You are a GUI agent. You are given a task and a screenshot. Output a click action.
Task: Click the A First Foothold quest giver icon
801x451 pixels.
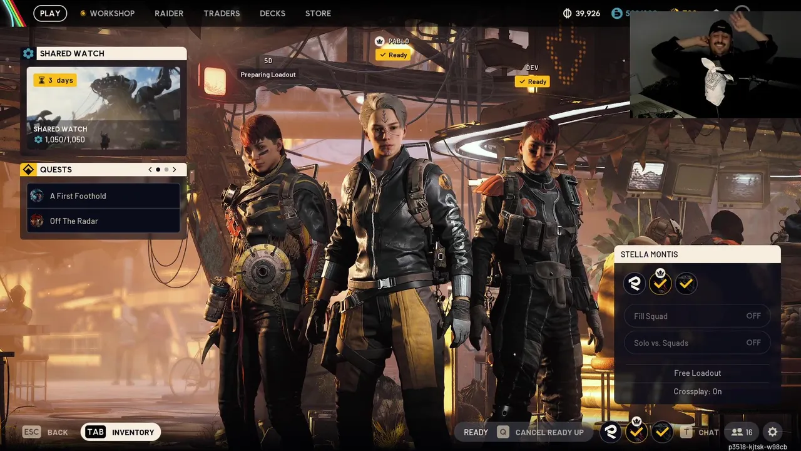[37, 196]
